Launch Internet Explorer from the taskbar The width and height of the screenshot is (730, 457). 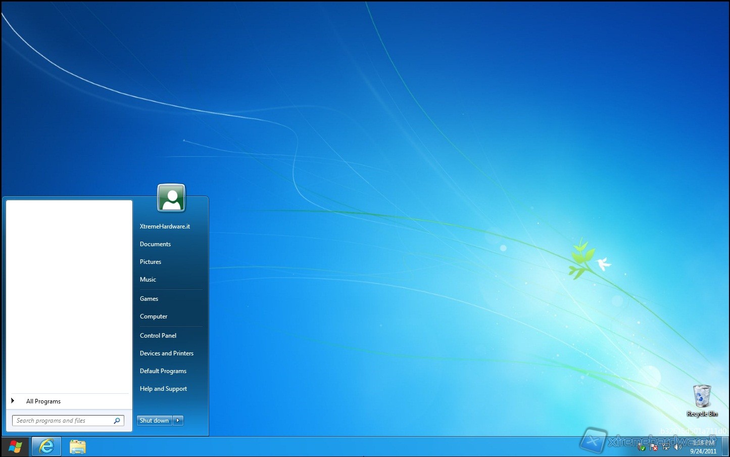tap(46, 447)
